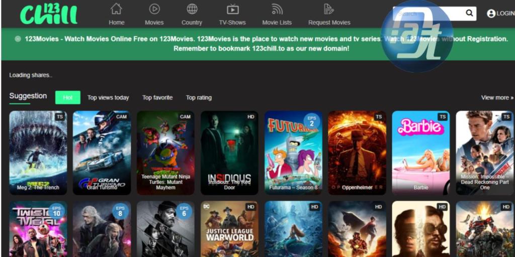The width and height of the screenshot is (515, 257).
Task: Open the Oppenheimer poster
Action: [357, 153]
